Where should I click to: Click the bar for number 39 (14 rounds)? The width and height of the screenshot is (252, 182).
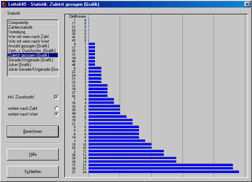132,162
